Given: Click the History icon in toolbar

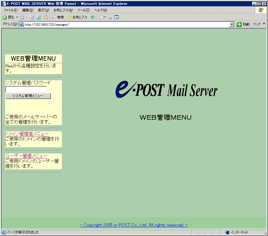Looking at the screenshot, I should [x=93, y=17].
